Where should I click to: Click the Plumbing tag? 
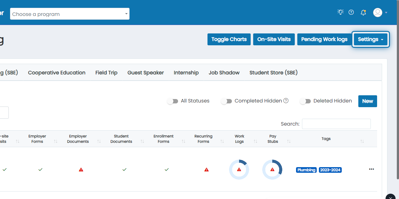pyautogui.click(x=306, y=170)
